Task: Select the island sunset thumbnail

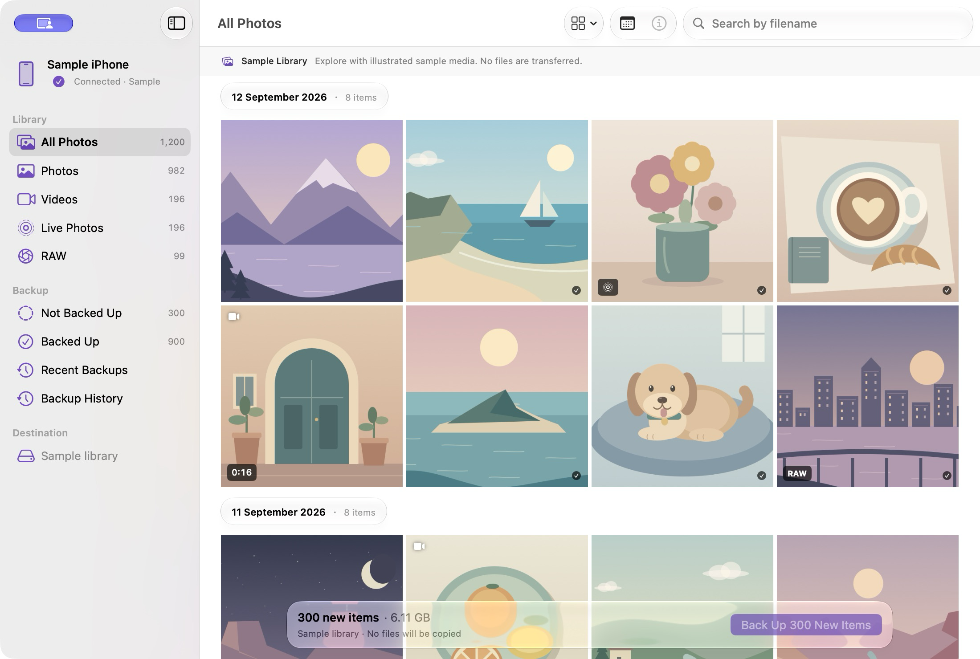Action: click(497, 396)
